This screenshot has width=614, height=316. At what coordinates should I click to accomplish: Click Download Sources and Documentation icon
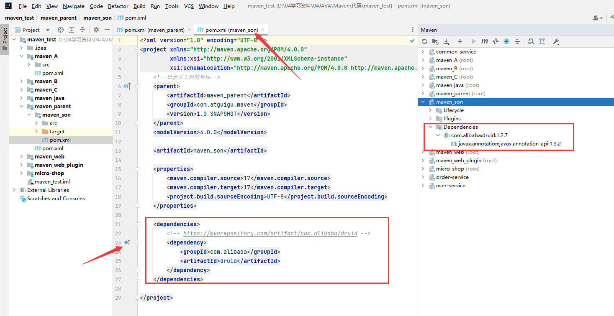pyautogui.click(x=447, y=41)
